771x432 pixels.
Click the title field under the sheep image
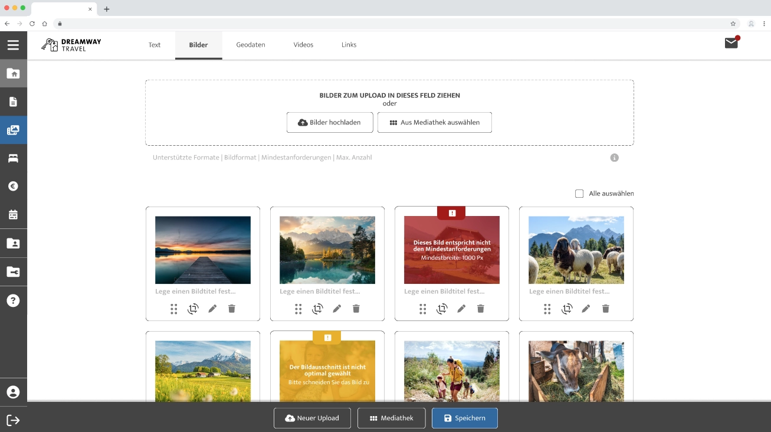coord(569,292)
